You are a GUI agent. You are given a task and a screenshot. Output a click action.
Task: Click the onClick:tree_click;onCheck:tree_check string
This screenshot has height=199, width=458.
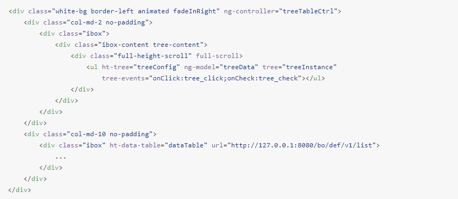click(227, 78)
